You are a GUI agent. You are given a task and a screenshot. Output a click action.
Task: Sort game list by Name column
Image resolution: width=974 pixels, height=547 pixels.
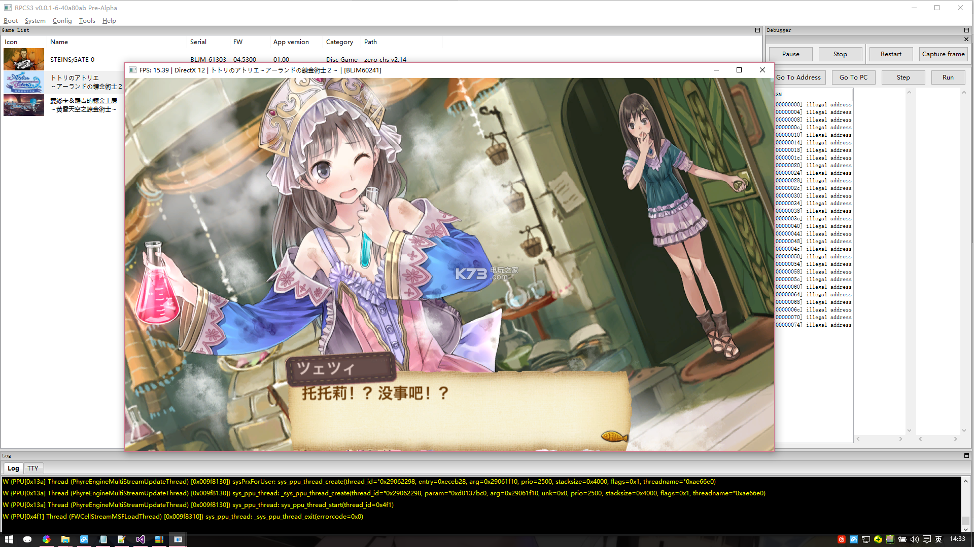(117, 42)
